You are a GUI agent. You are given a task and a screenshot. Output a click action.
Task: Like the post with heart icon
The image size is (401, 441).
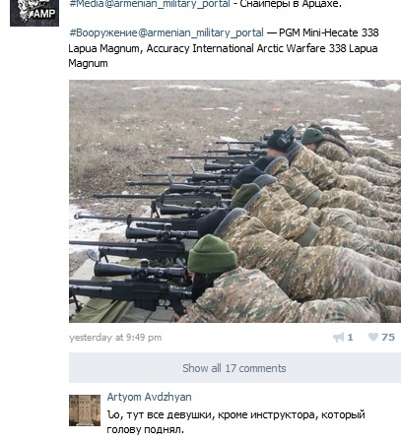point(373,337)
